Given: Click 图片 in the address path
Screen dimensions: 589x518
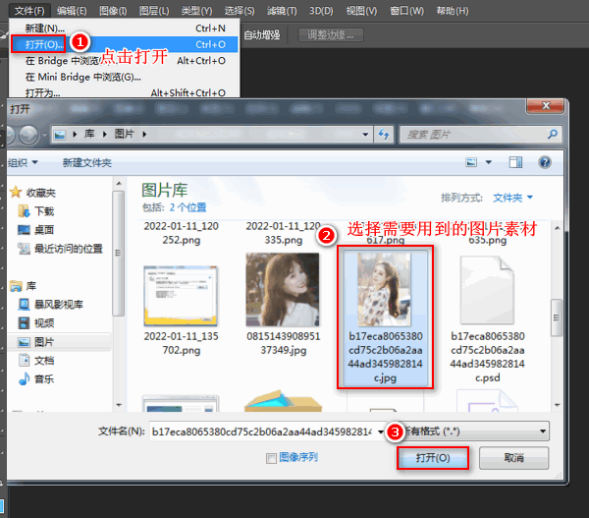Looking at the screenshot, I should pyautogui.click(x=125, y=134).
